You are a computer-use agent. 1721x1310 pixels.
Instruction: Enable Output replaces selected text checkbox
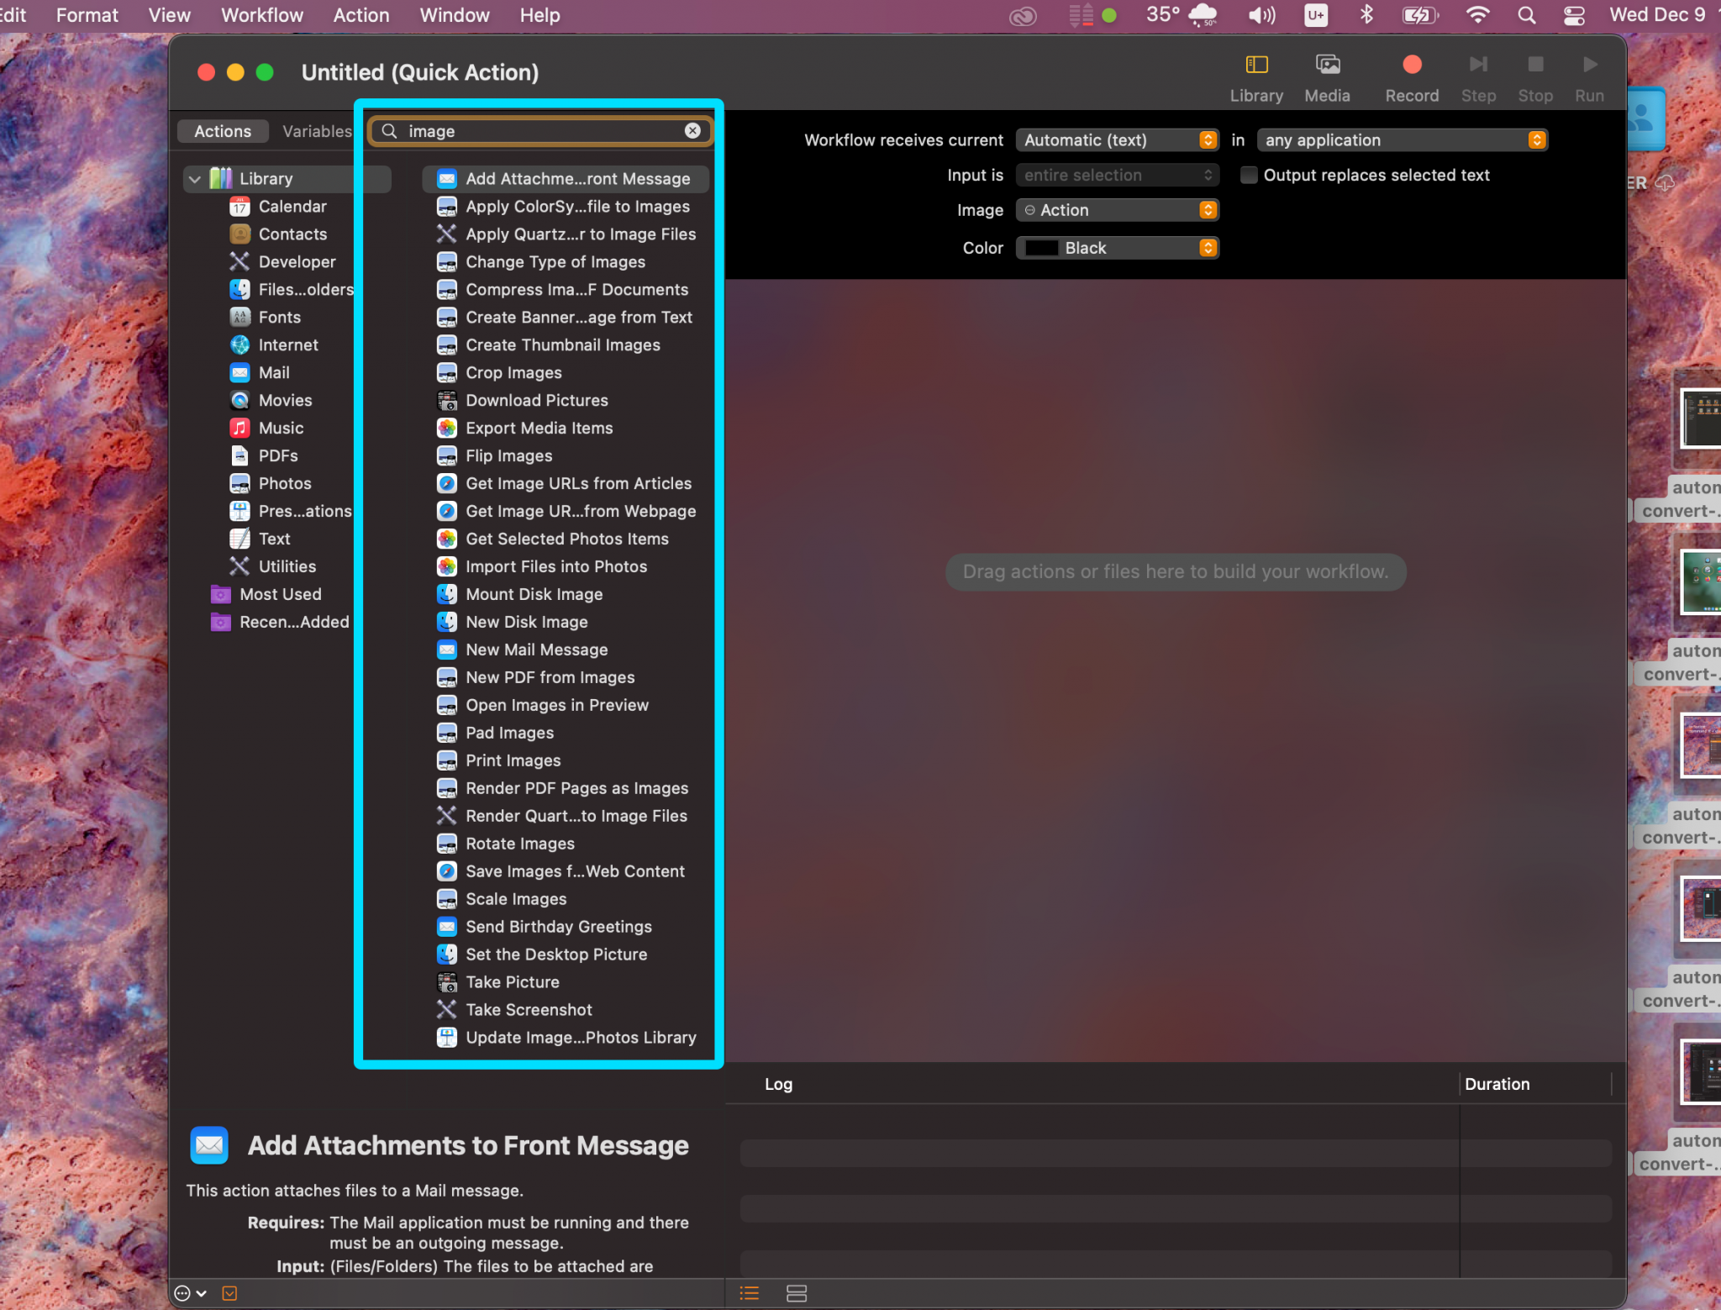click(x=1249, y=176)
